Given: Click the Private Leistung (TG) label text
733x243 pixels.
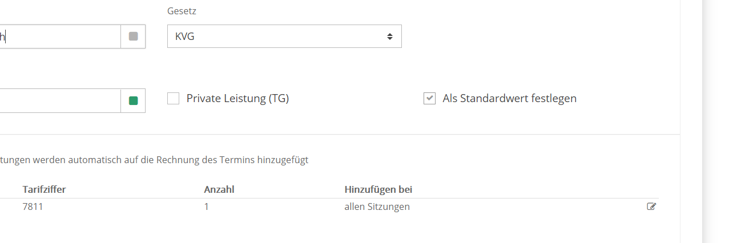Looking at the screenshot, I should click(x=237, y=99).
